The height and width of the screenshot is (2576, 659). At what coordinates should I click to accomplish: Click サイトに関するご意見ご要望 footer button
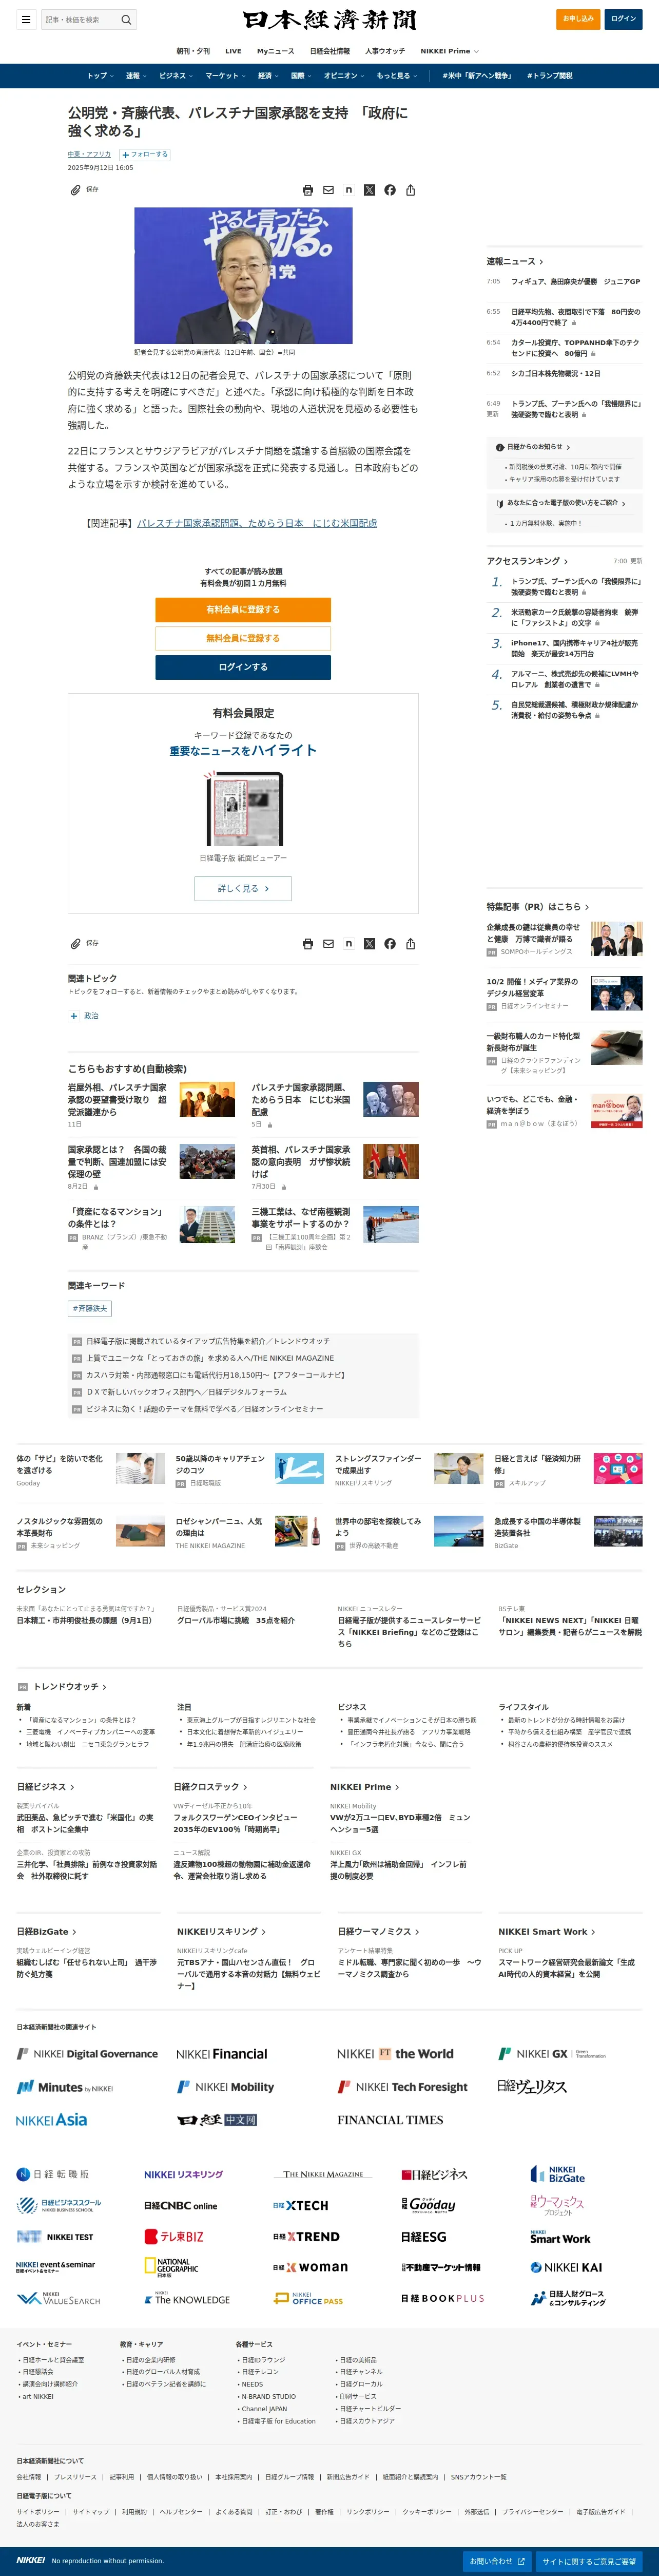(x=589, y=2561)
